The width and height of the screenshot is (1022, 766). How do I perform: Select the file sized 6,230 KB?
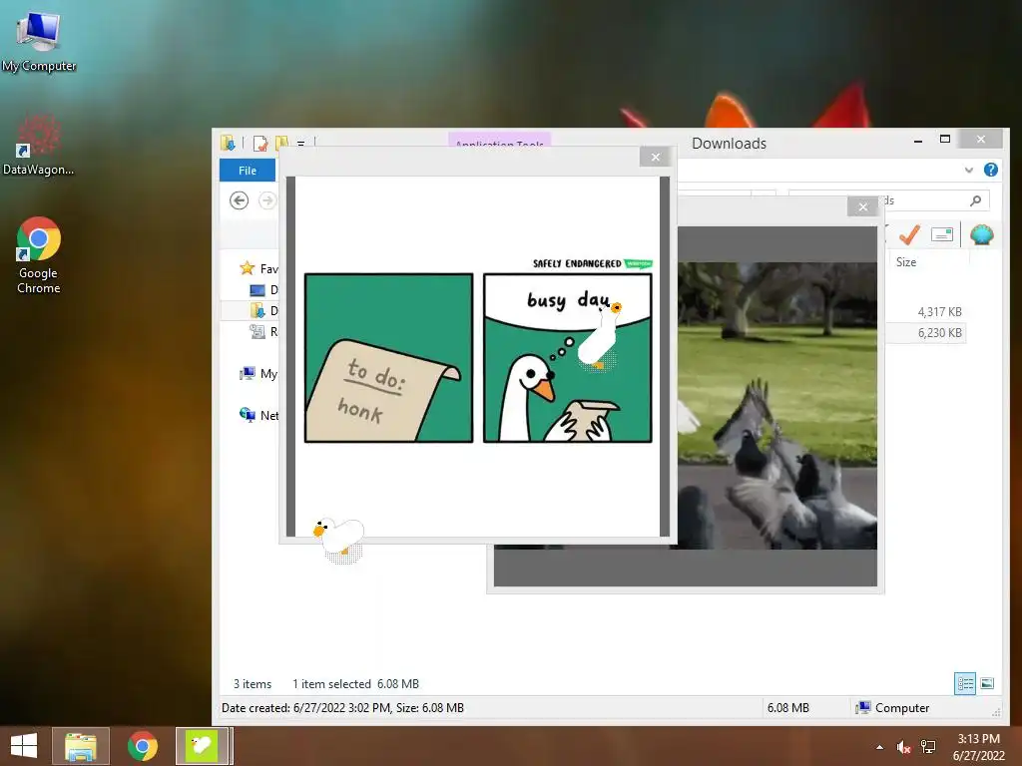(x=940, y=333)
